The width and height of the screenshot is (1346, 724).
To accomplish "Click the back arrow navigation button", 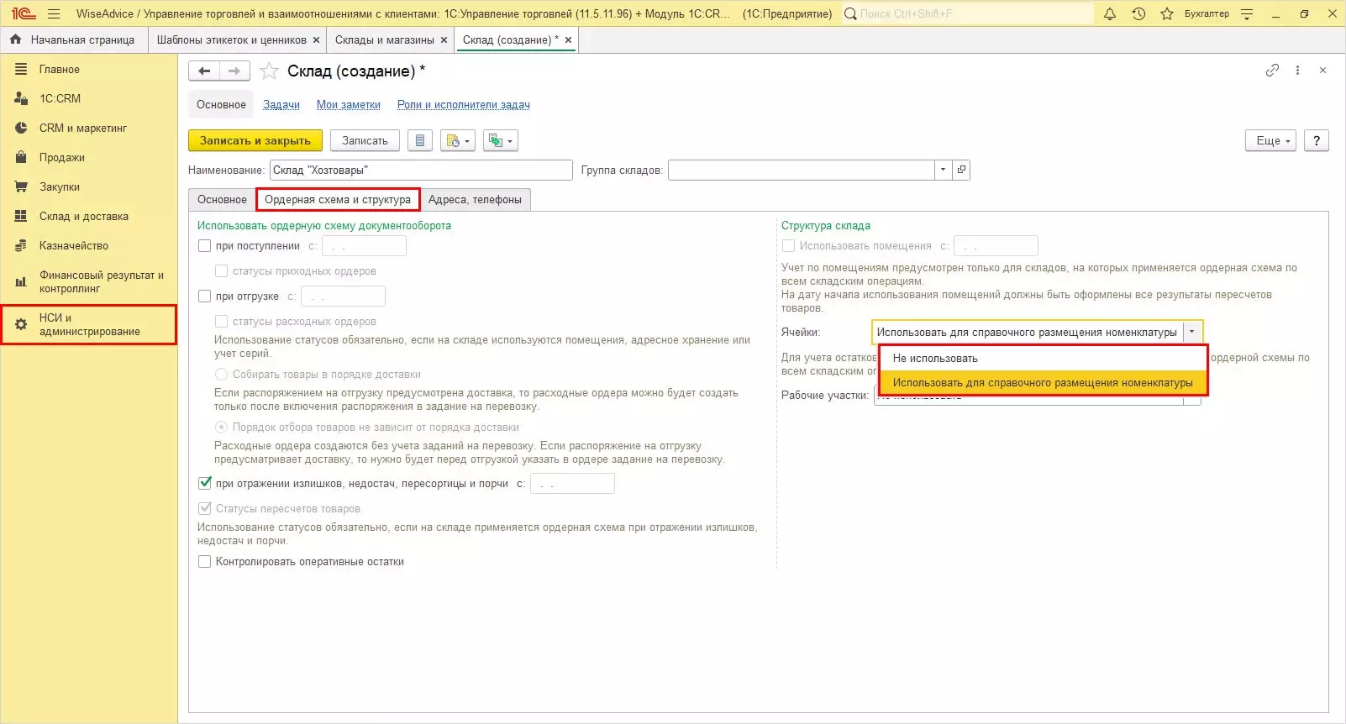I will pos(204,71).
